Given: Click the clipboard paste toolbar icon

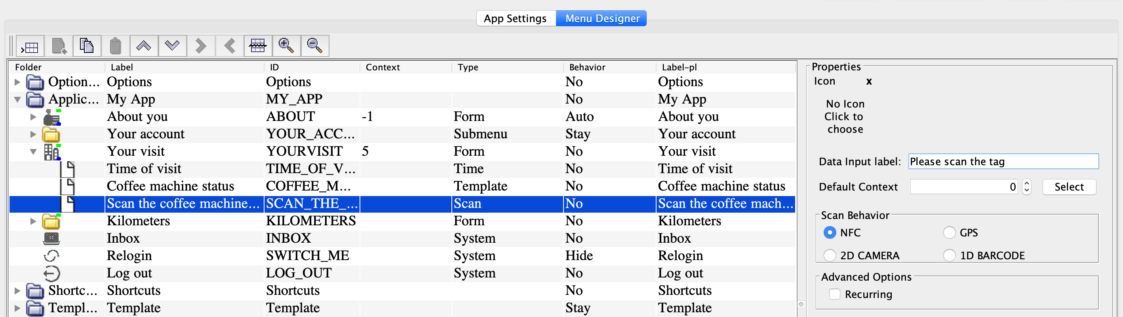Looking at the screenshot, I should [115, 46].
